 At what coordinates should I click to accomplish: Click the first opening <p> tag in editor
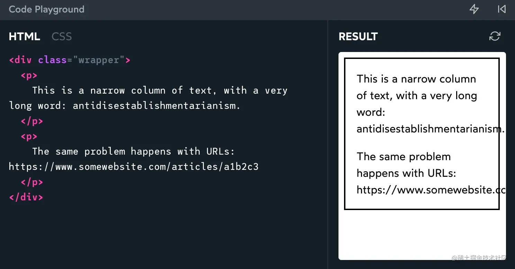29,75
